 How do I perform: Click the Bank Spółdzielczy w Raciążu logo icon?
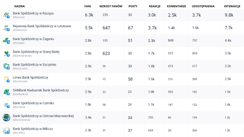[6, 15]
